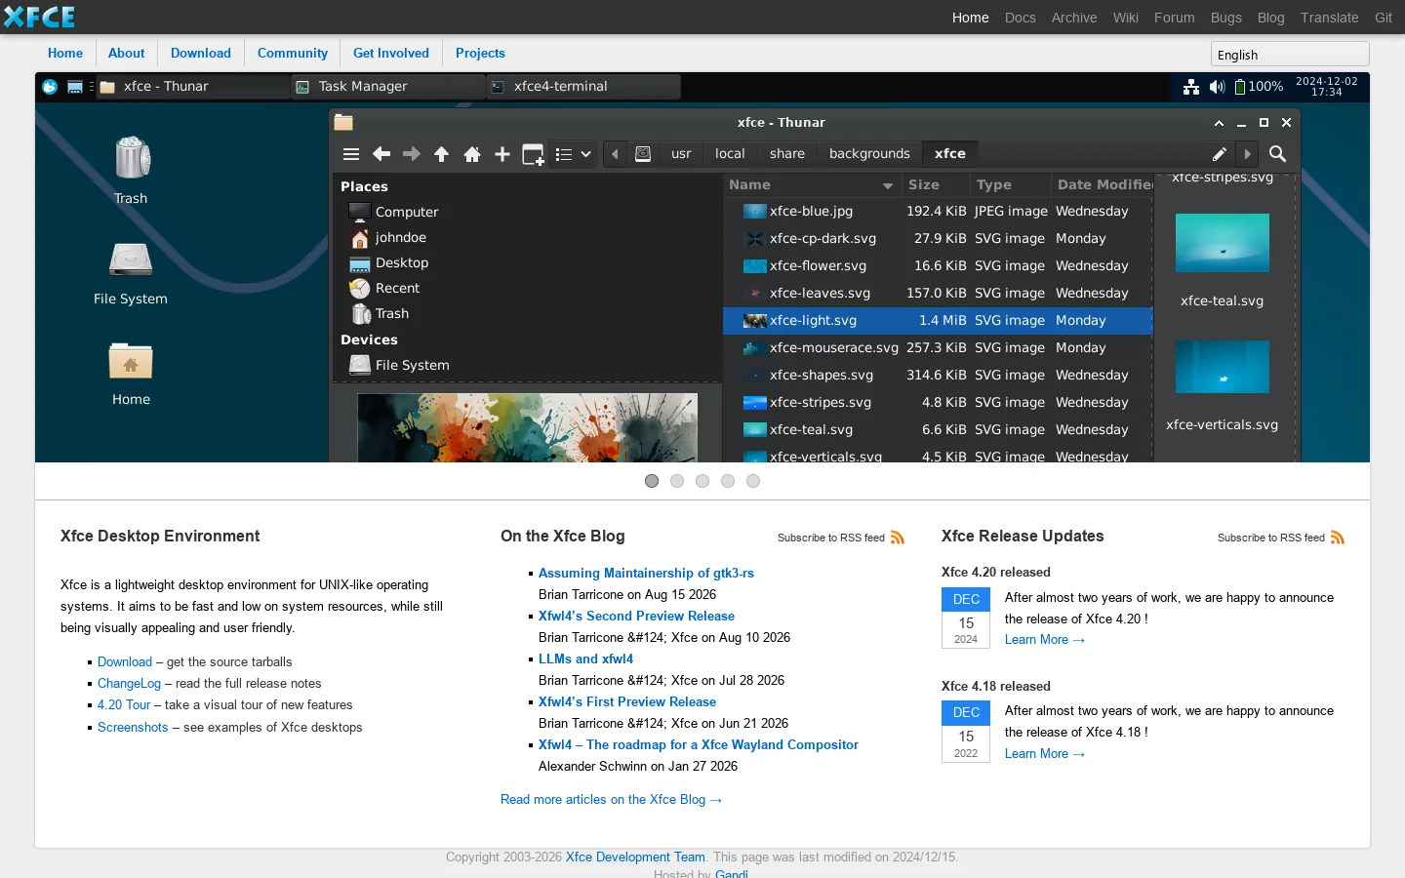Click Forum in top bar
Image resolution: width=1405 pixels, height=878 pixels.
pyautogui.click(x=1175, y=18)
